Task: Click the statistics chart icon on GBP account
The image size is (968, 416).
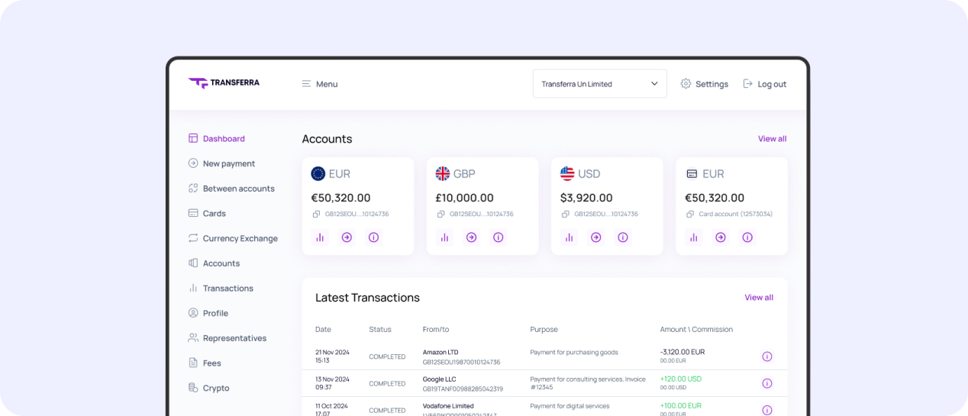Action: [444, 237]
